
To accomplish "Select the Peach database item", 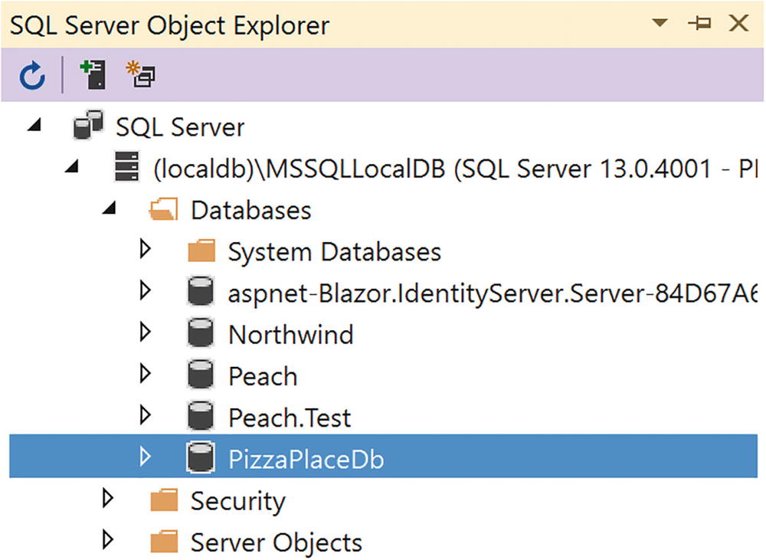I will (263, 376).
